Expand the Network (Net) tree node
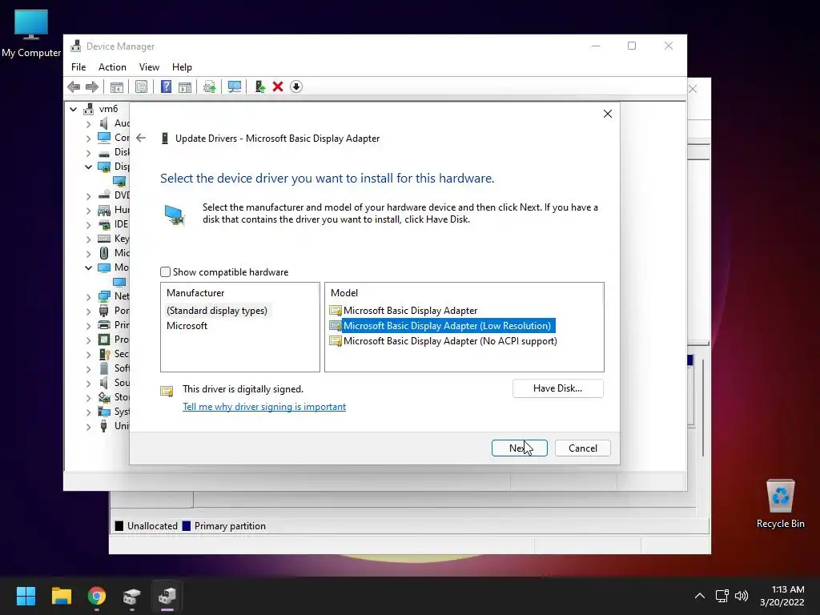Screen dimensions: 820x615 point(88,296)
